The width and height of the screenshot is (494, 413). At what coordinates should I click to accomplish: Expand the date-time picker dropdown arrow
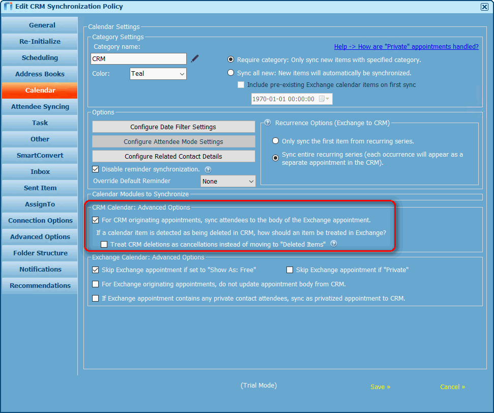click(327, 99)
